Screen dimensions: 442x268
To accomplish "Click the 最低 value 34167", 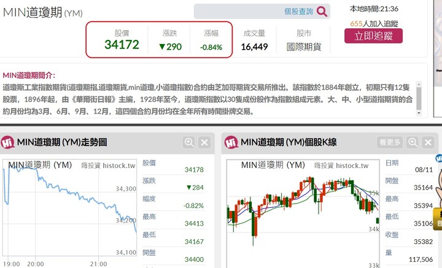I will [x=194, y=242].
